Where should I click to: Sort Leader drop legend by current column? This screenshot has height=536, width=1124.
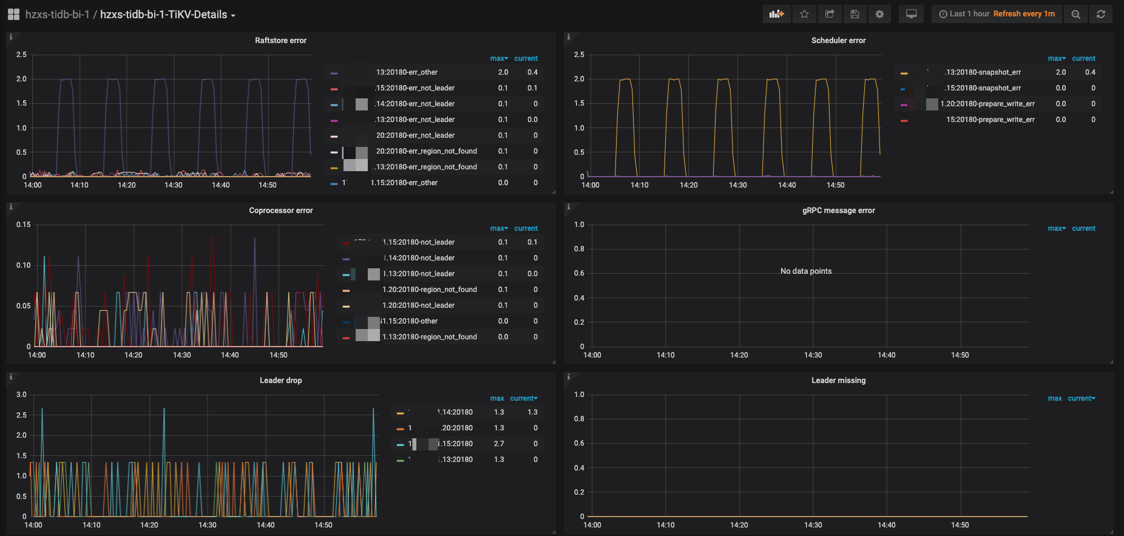point(523,398)
